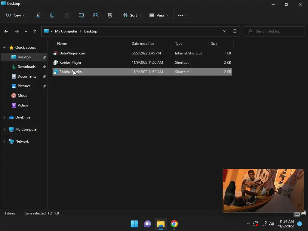Click the Roblox Player file icon
The height and width of the screenshot is (231, 308).
56,63
